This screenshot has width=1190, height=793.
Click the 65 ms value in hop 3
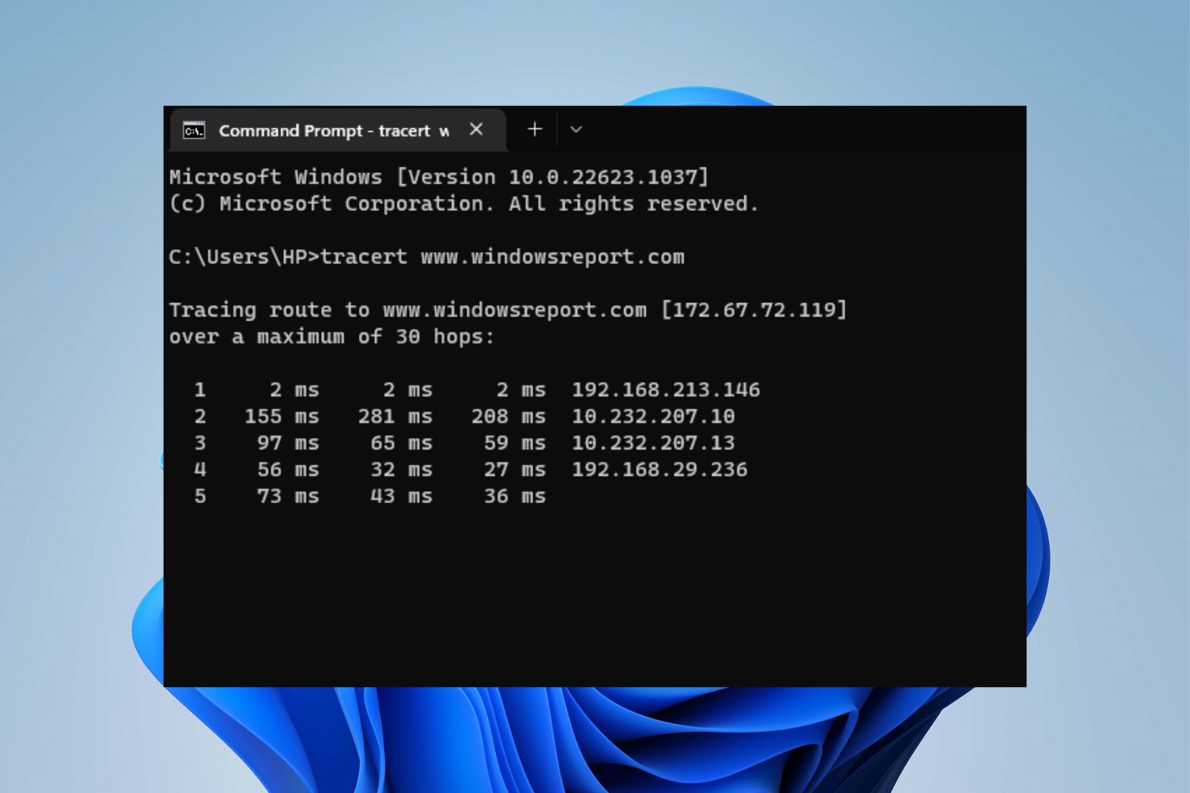[x=401, y=443]
